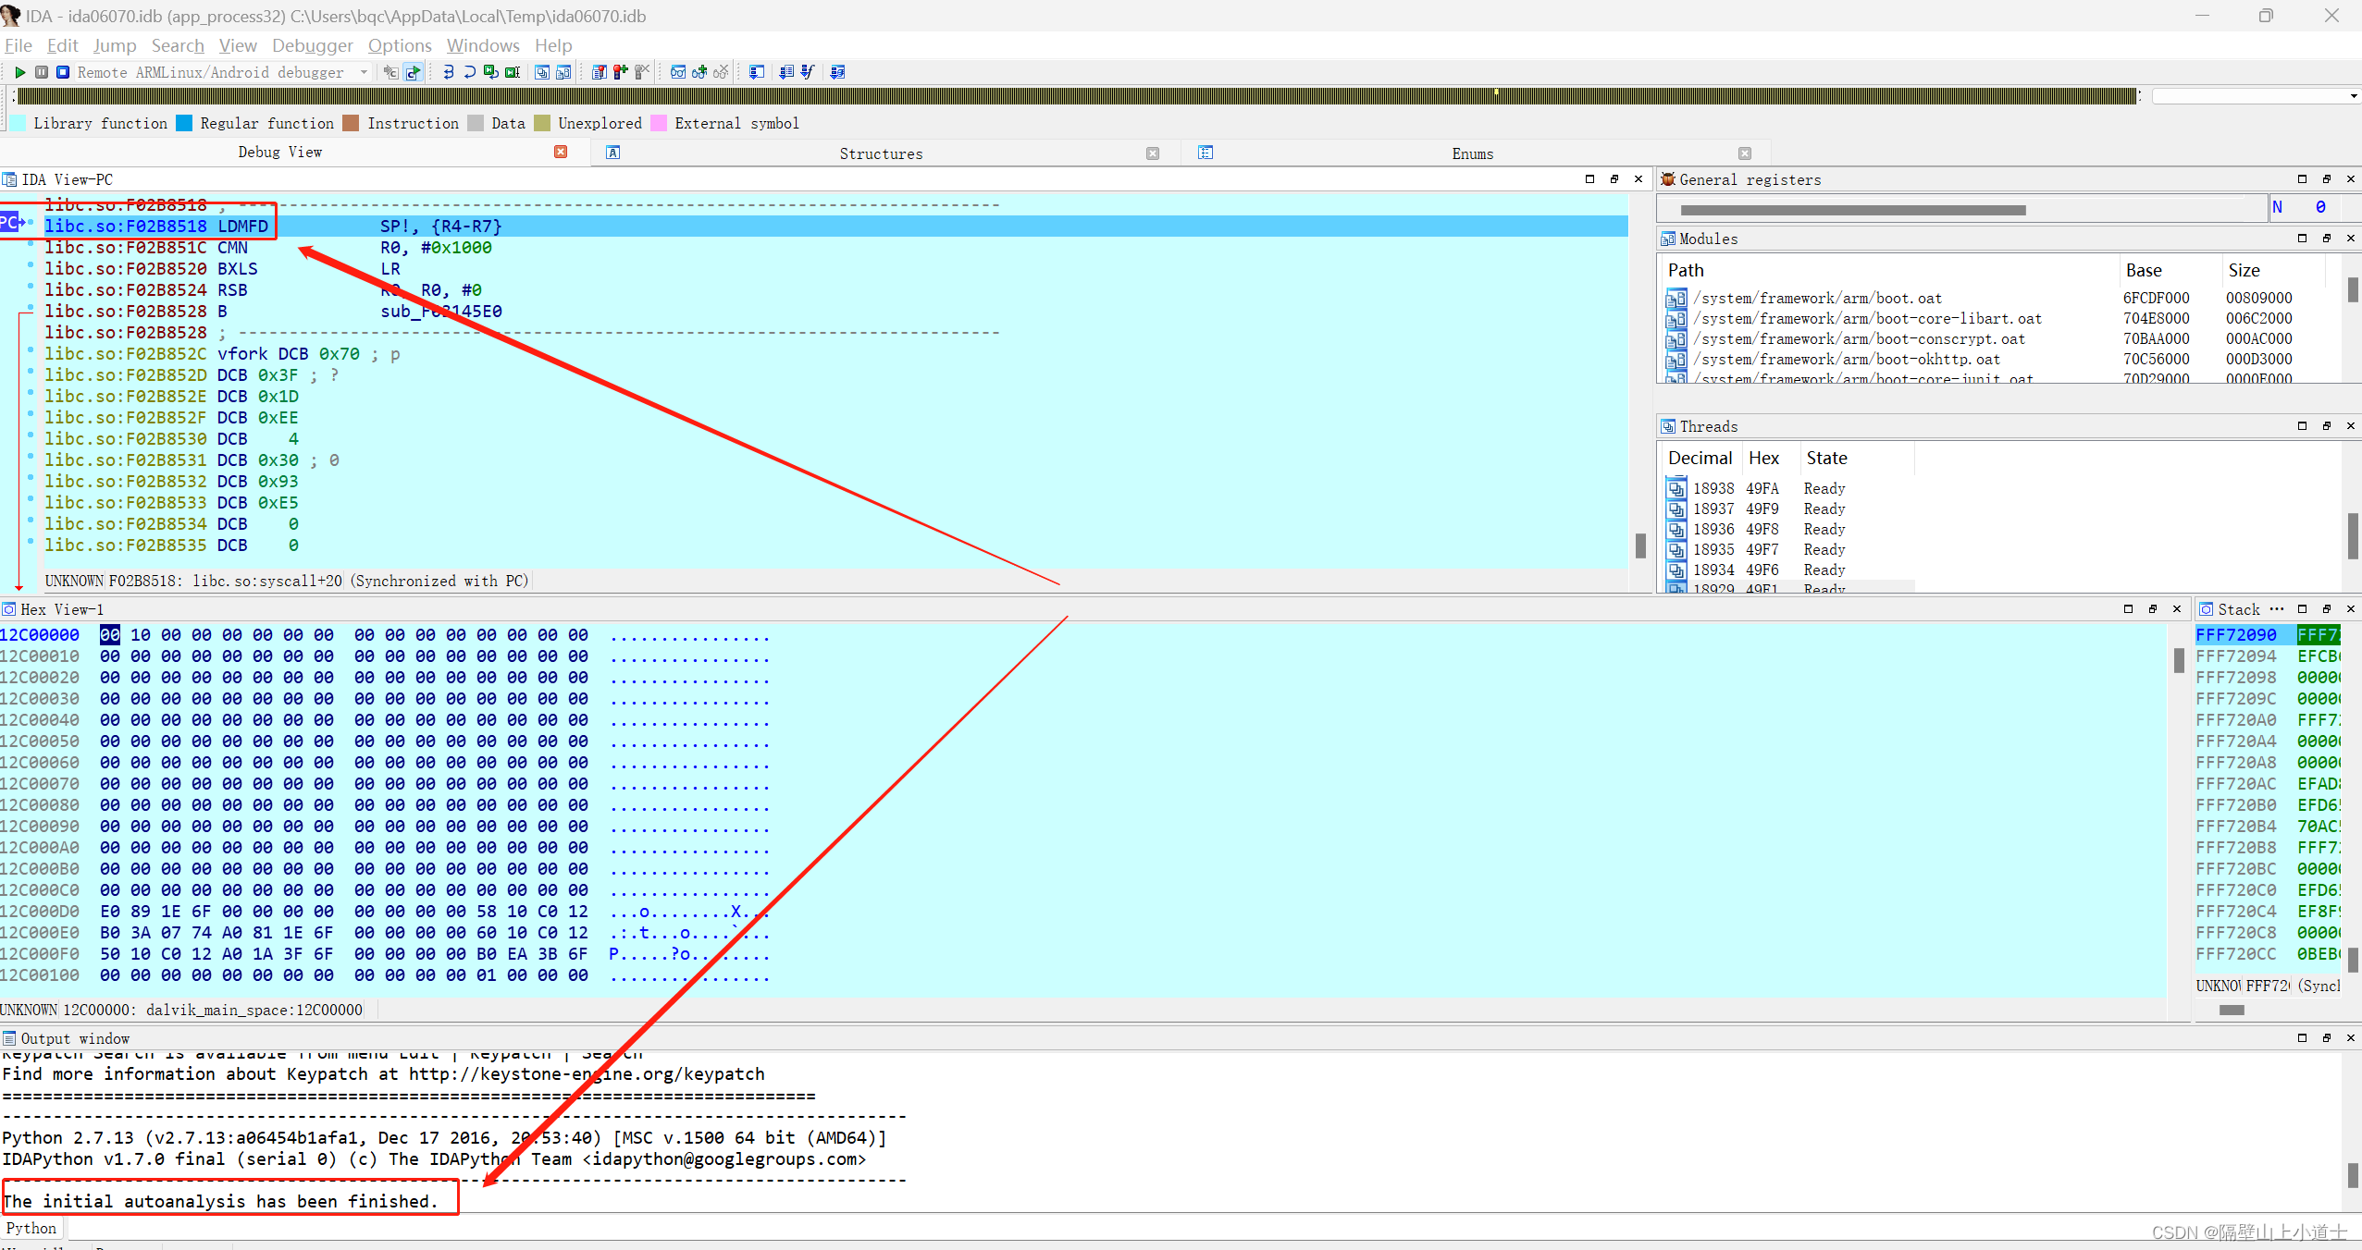Open the File menu

click(18, 45)
